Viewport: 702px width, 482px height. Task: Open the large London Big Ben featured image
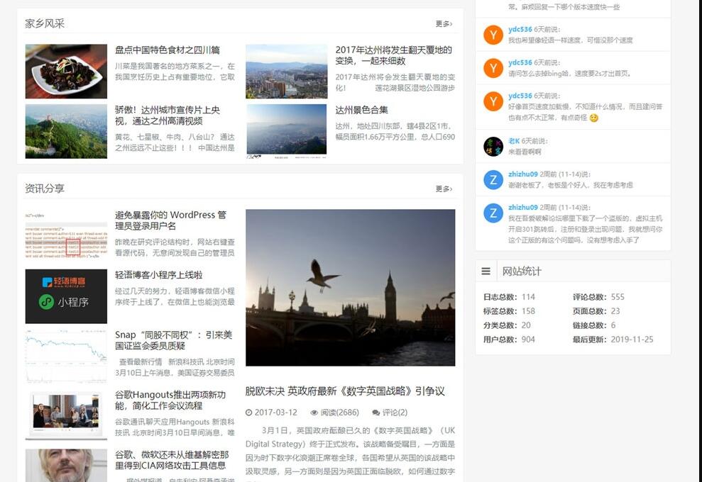click(351, 287)
